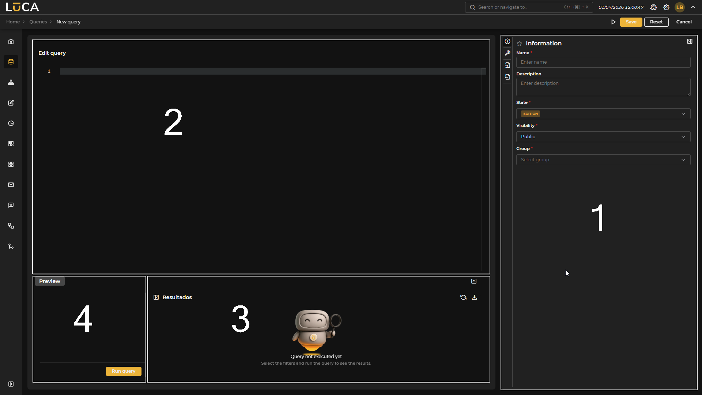Open the settings gear in the top bar
Image resolution: width=702 pixels, height=395 pixels.
(666, 7)
